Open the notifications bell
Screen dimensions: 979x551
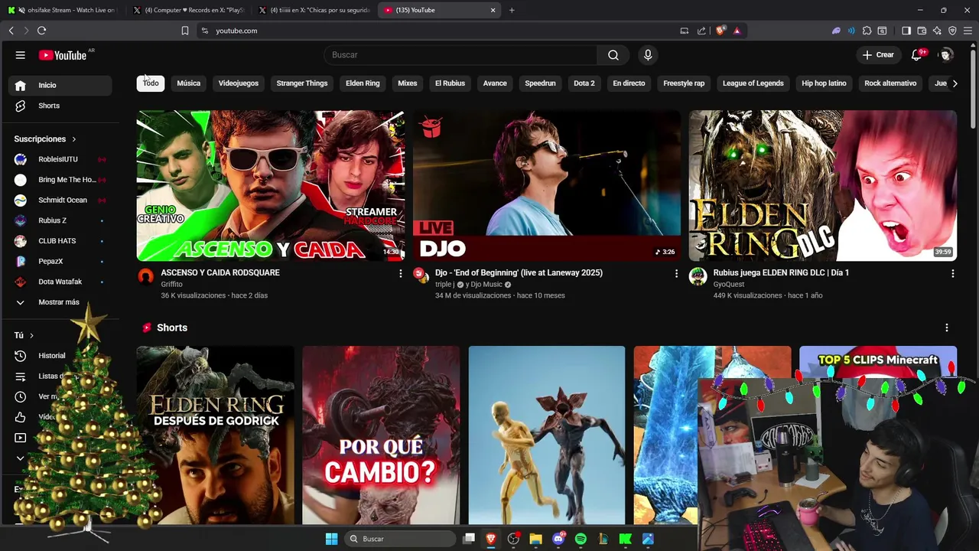click(x=917, y=55)
